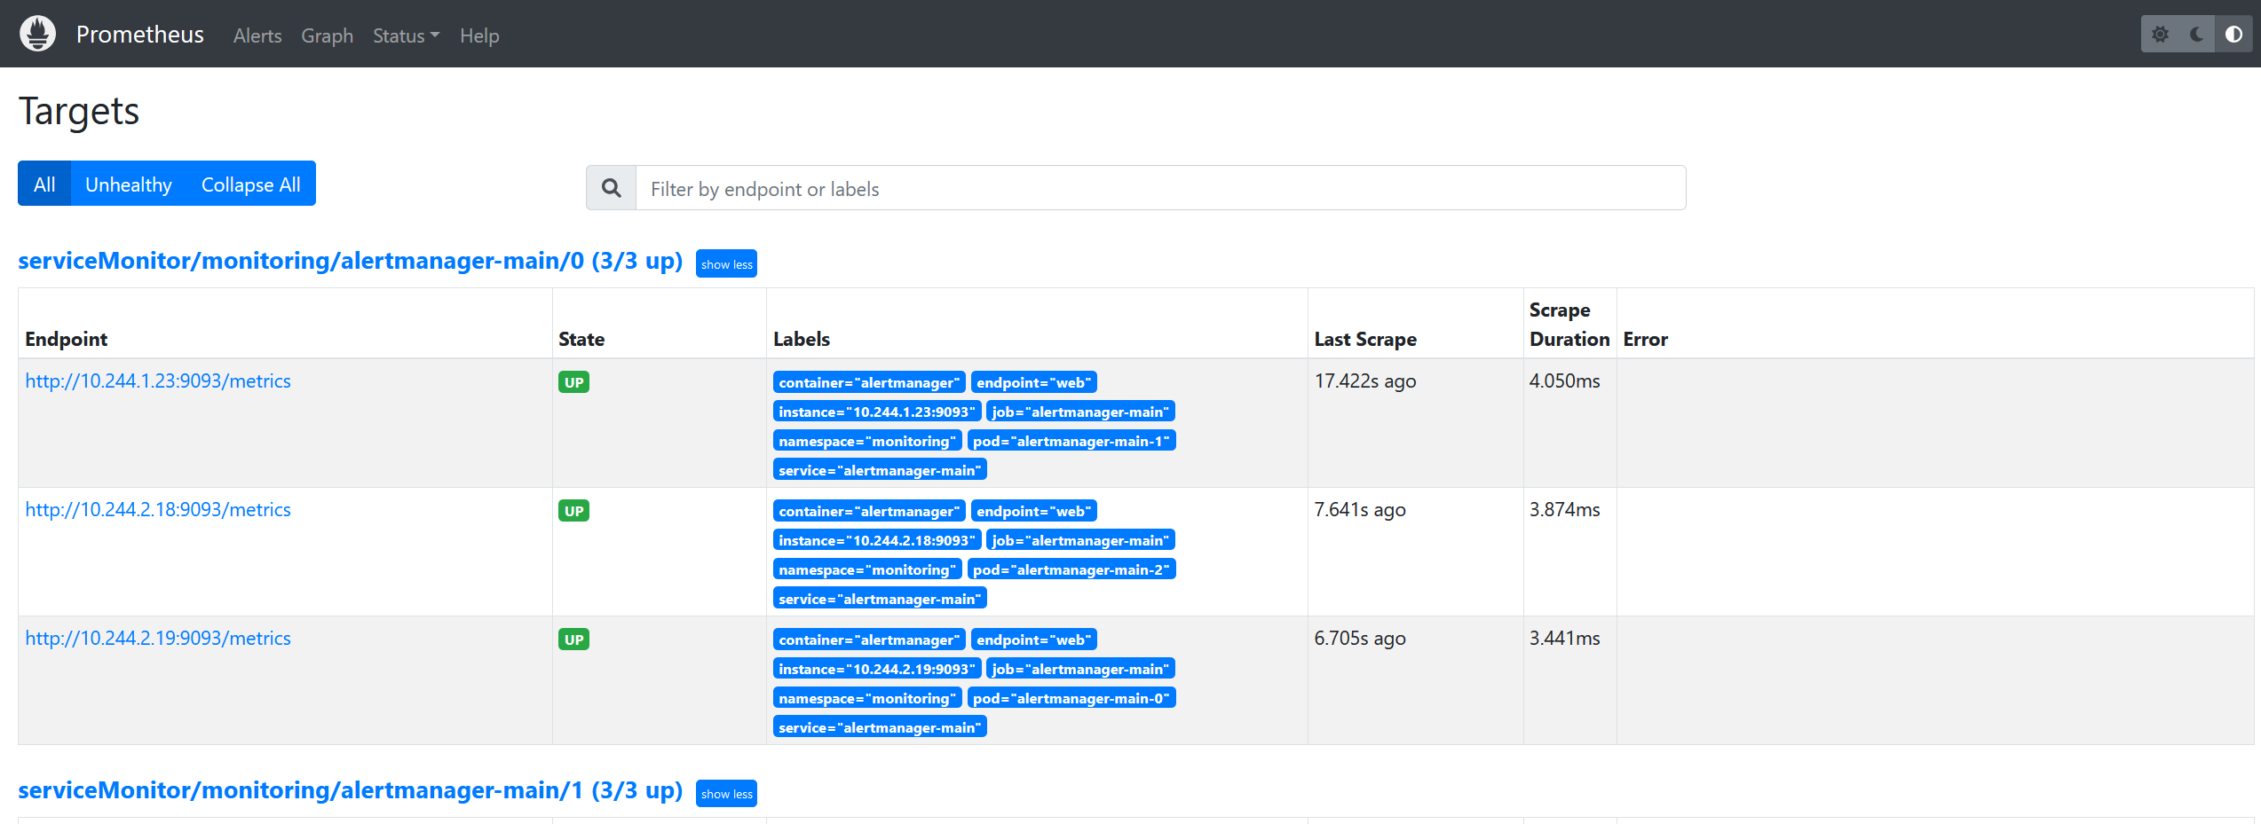Click the Prometheus brand title
This screenshot has width=2261, height=824.
point(140,35)
